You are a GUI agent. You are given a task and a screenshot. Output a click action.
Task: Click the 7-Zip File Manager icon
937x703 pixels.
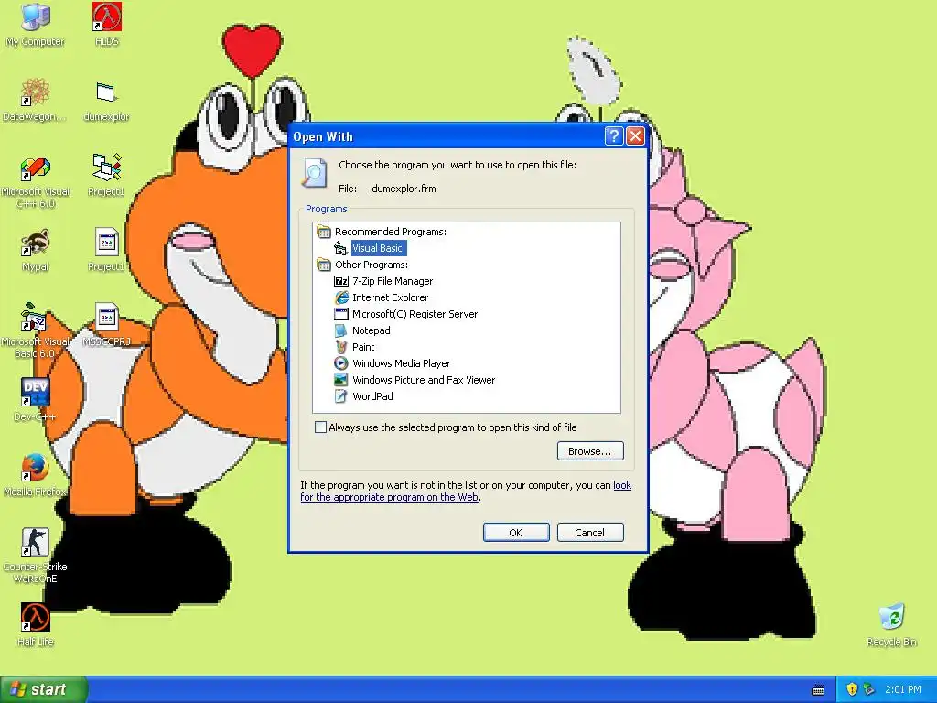[341, 281]
